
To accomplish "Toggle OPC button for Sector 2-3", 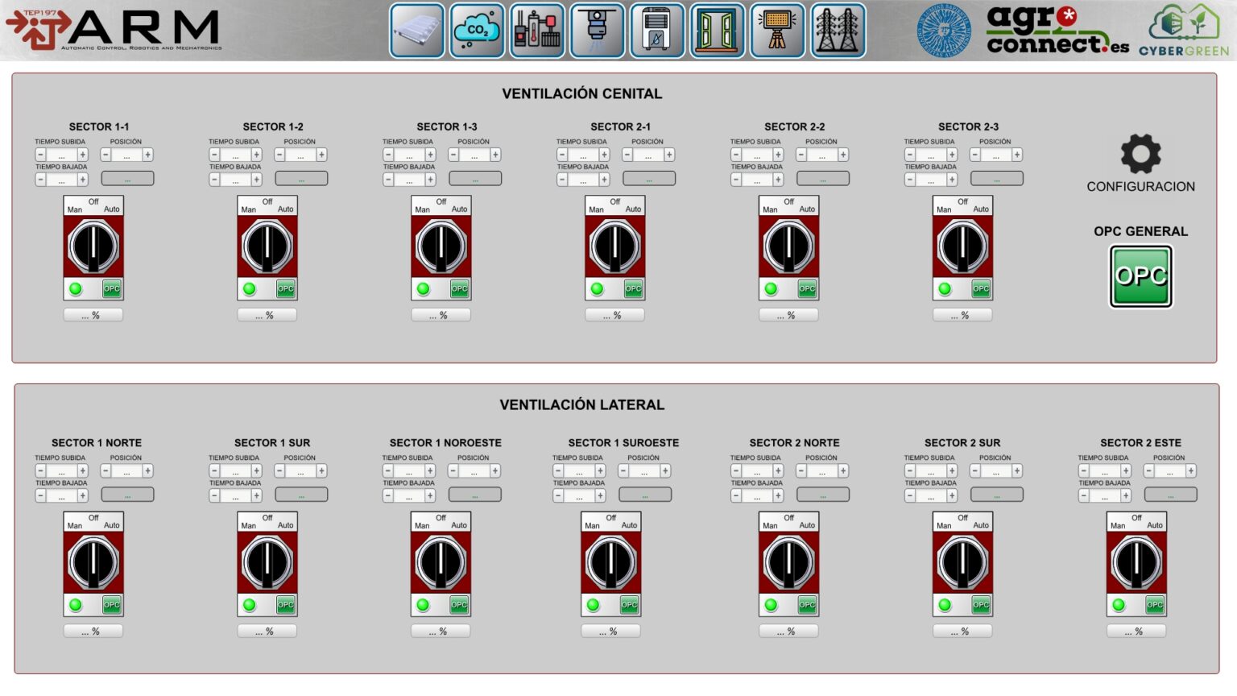I will pyautogui.click(x=981, y=288).
